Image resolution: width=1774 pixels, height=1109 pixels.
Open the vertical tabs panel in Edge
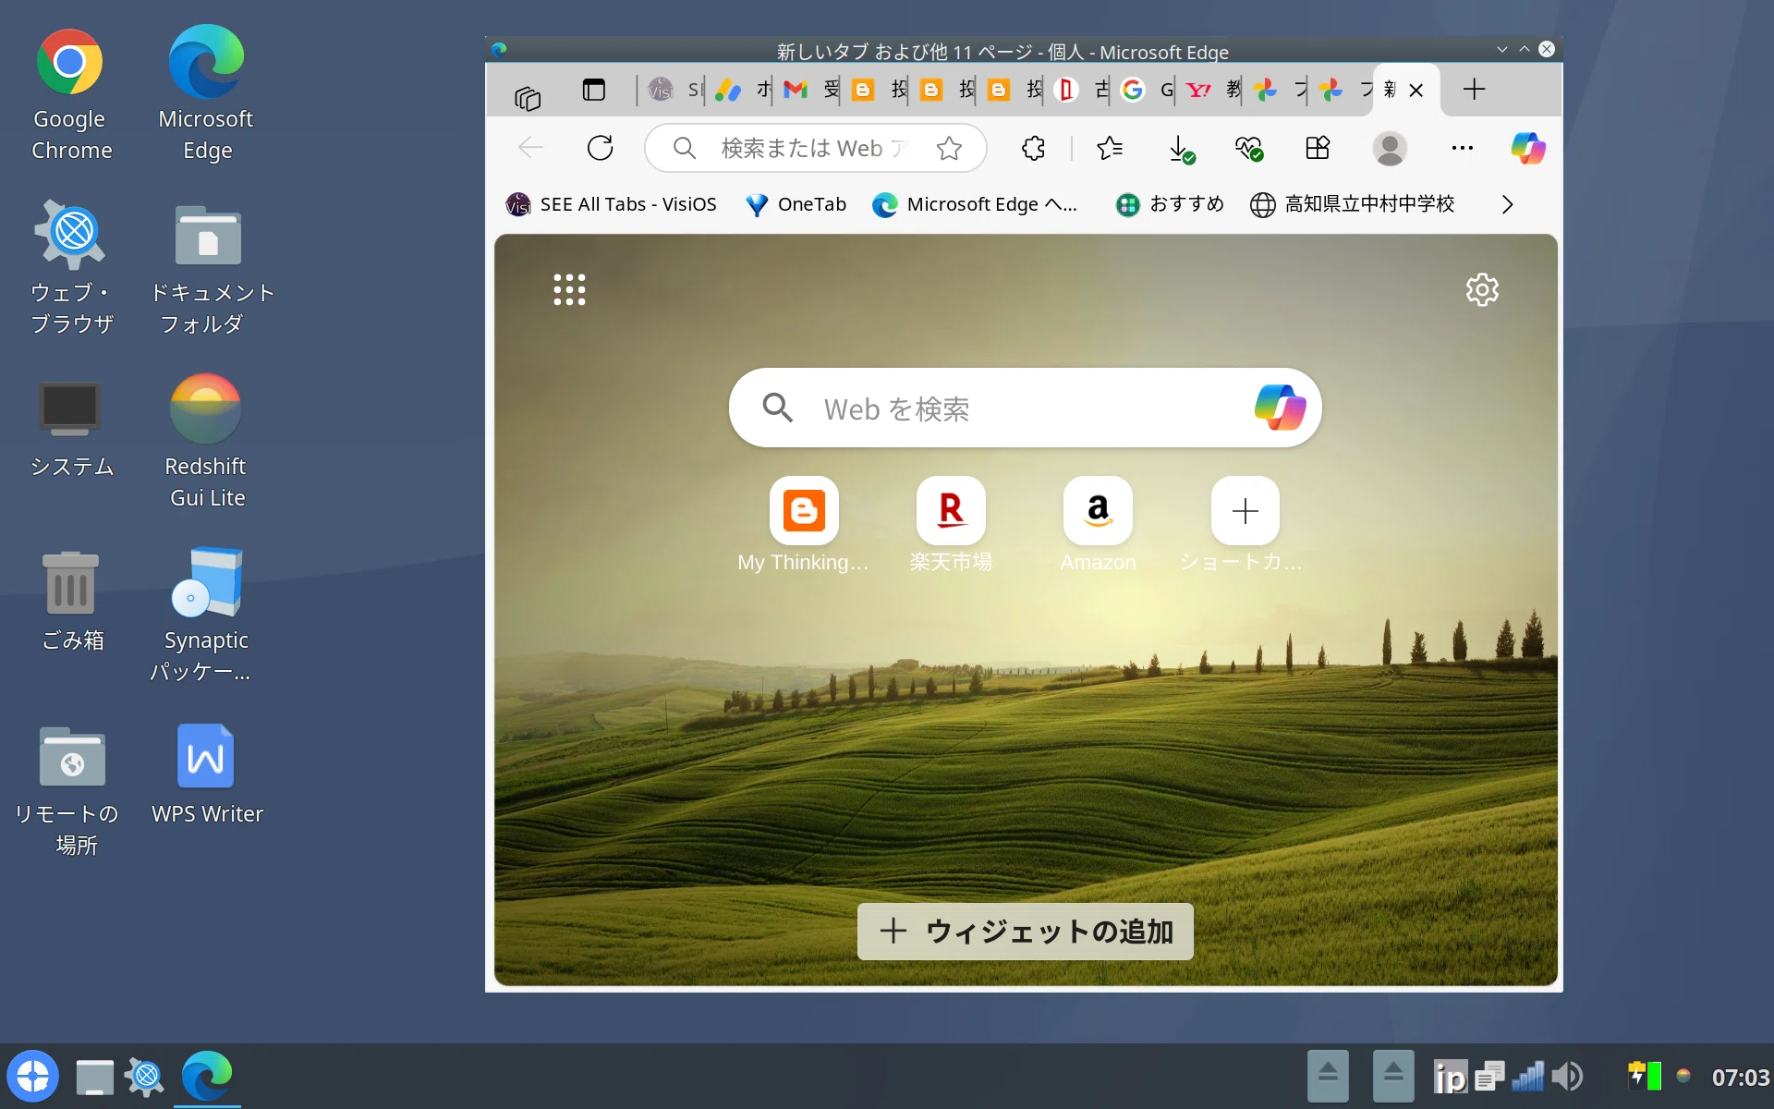click(593, 90)
